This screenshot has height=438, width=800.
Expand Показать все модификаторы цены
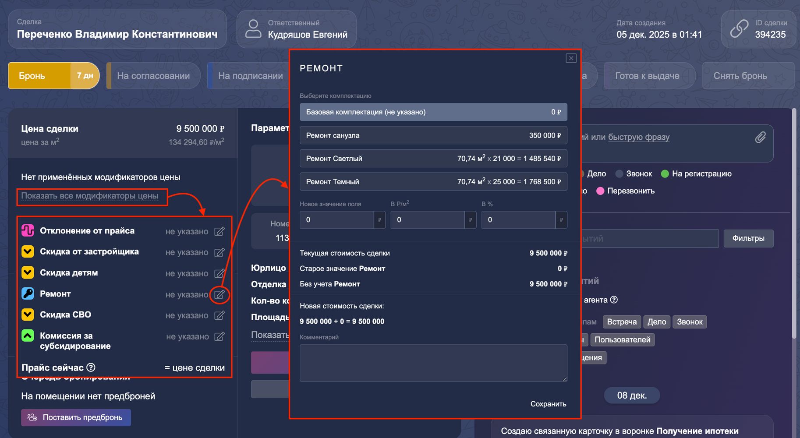coord(90,196)
